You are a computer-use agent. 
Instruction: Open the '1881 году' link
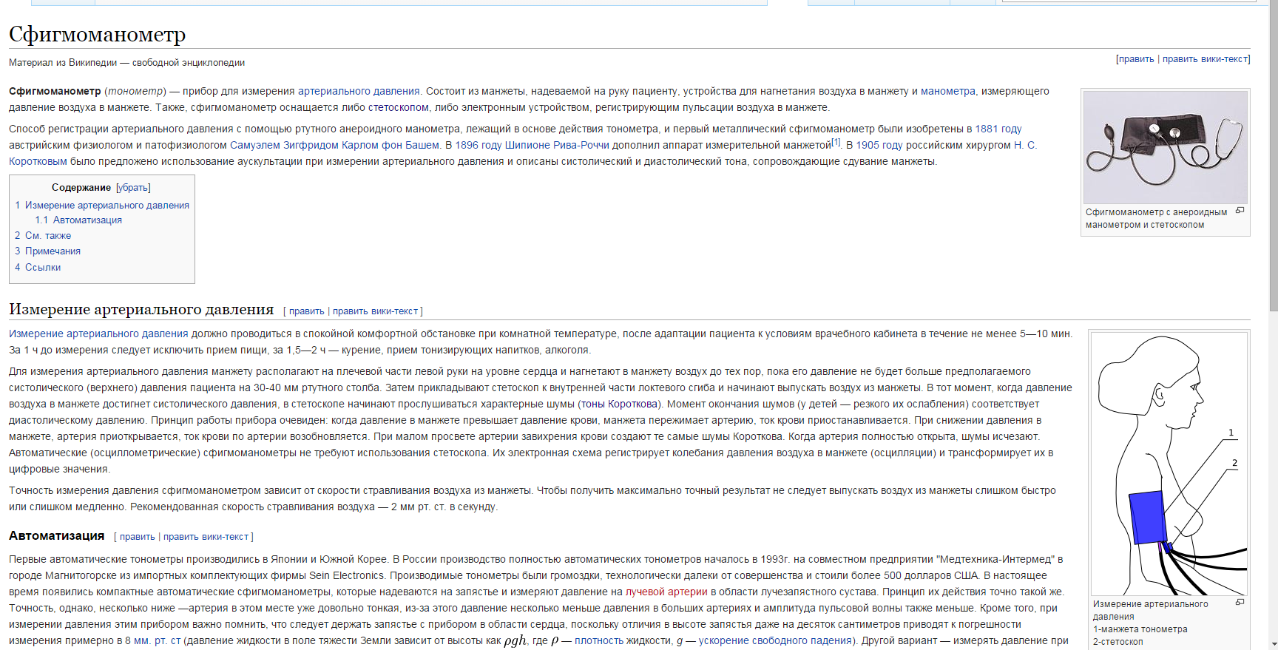(x=998, y=129)
